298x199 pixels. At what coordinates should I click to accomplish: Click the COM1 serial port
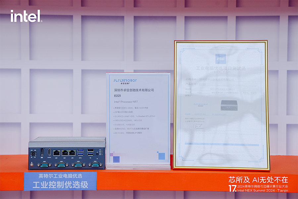(x=44, y=165)
